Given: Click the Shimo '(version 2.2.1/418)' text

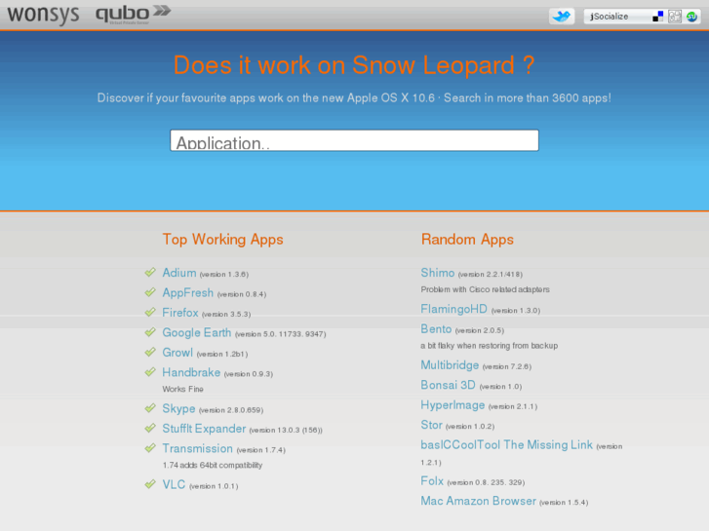Looking at the screenshot, I should click(491, 275).
